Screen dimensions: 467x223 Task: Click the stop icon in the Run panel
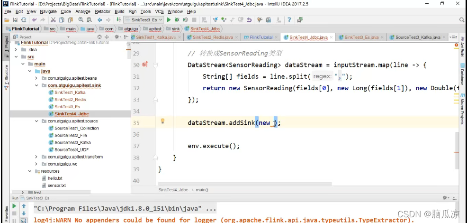[x=14, y=214]
